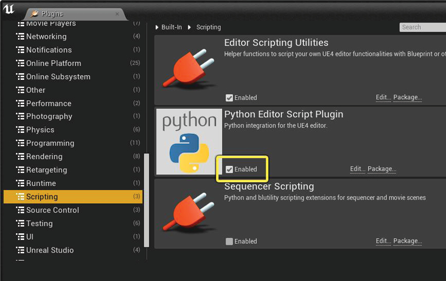Viewport: 446px width, 281px height.
Task: Expand the Built-In breadcrumb arrow
Action: 157,27
